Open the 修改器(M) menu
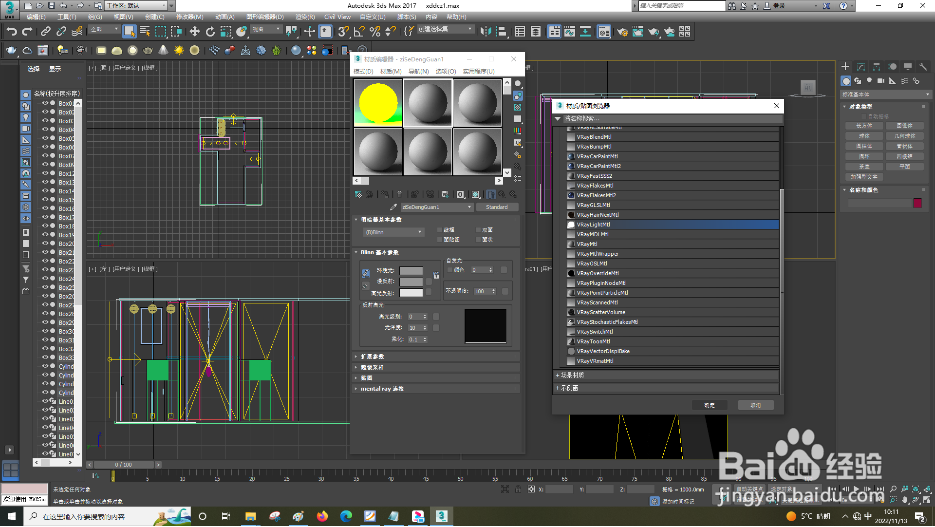 point(189,17)
